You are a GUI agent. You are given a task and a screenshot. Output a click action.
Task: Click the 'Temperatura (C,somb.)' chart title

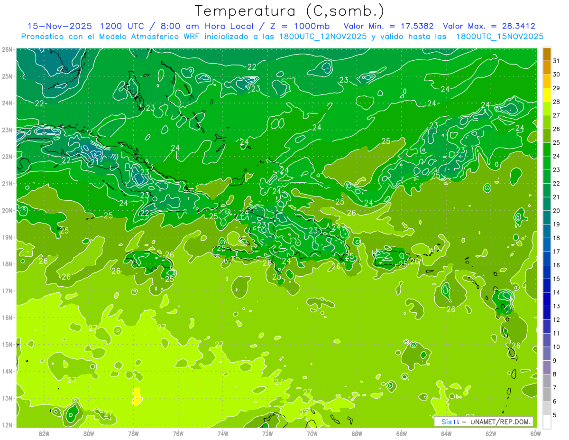coord(290,10)
